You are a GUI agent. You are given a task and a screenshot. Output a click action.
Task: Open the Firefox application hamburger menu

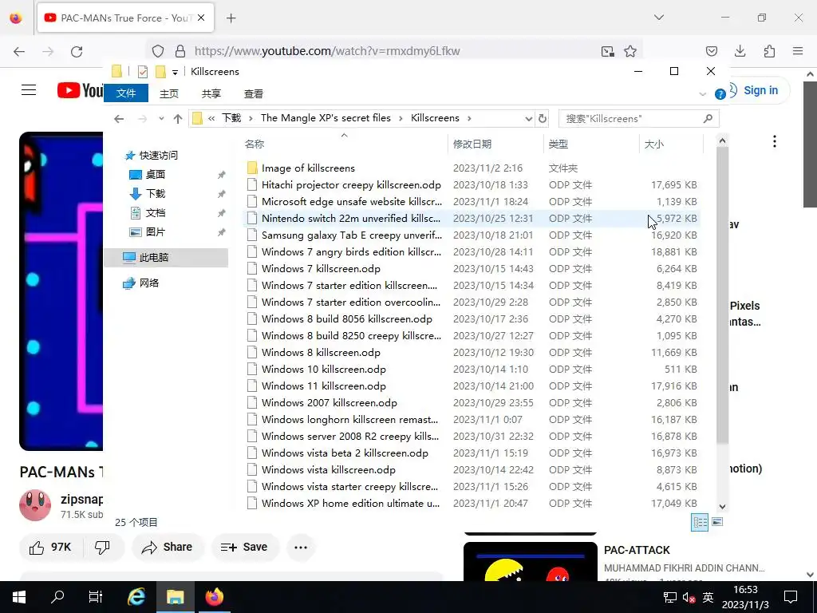798,51
